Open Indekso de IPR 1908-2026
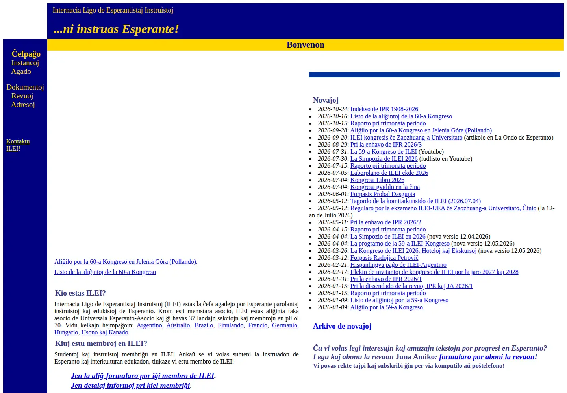Screen dimensions: 567x393 [384, 109]
